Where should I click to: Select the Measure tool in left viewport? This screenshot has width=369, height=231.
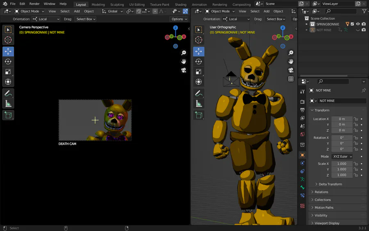pos(8,104)
